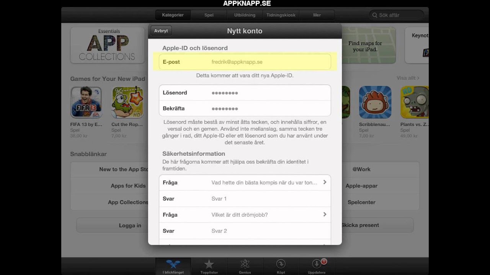Image resolution: width=490 pixels, height=275 pixels.
Task: Open App Collections quick link
Action: pyautogui.click(x=109, y=202)
